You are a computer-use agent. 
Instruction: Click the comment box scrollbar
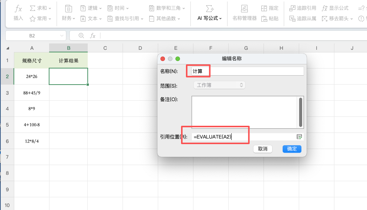pos(301,112)
